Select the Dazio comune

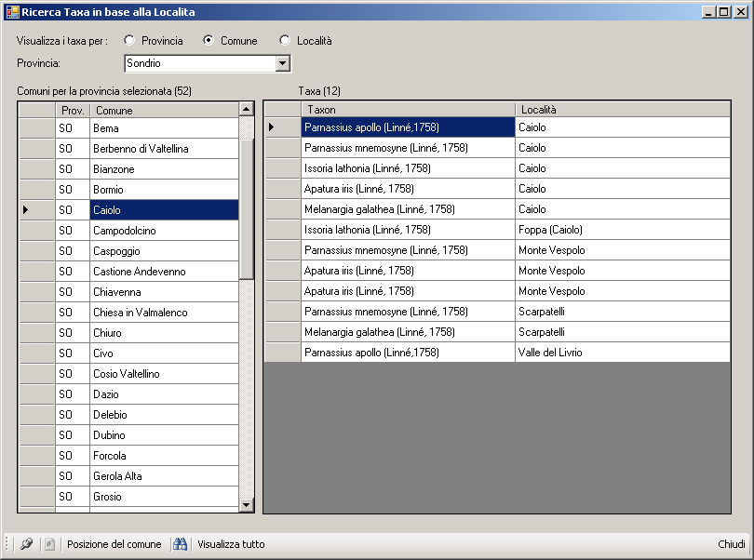pos(164,393)
